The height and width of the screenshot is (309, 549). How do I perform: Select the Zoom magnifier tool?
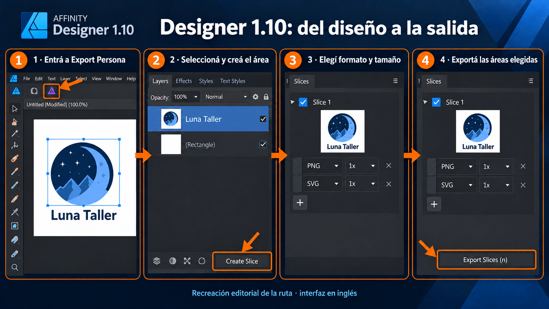(x=15, y=267)
